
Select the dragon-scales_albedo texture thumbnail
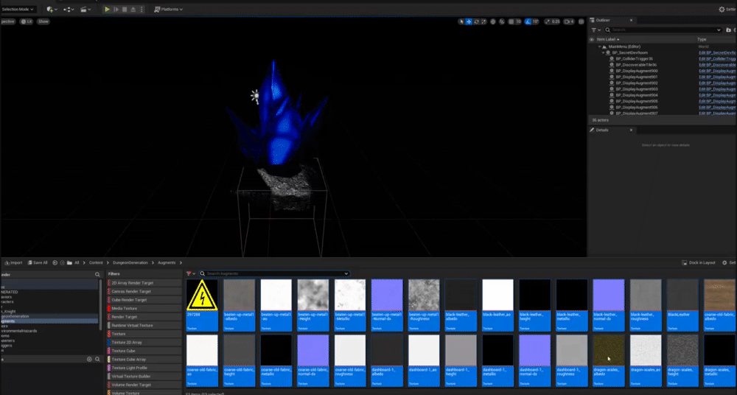click(609, 360)
